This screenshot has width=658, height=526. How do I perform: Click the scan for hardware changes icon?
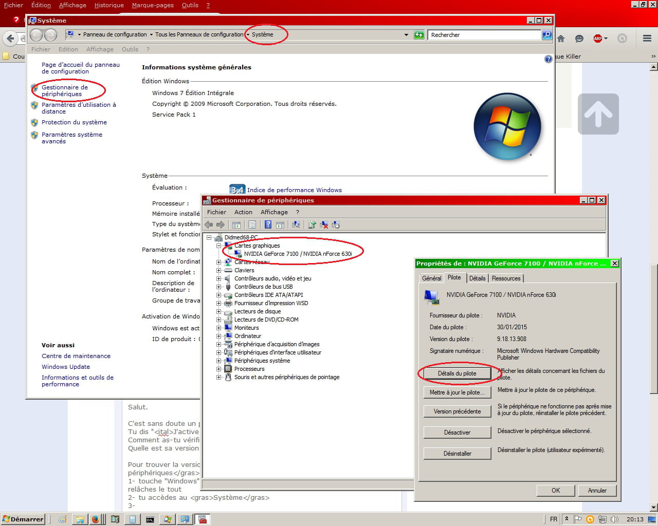(x=296, y=224)
